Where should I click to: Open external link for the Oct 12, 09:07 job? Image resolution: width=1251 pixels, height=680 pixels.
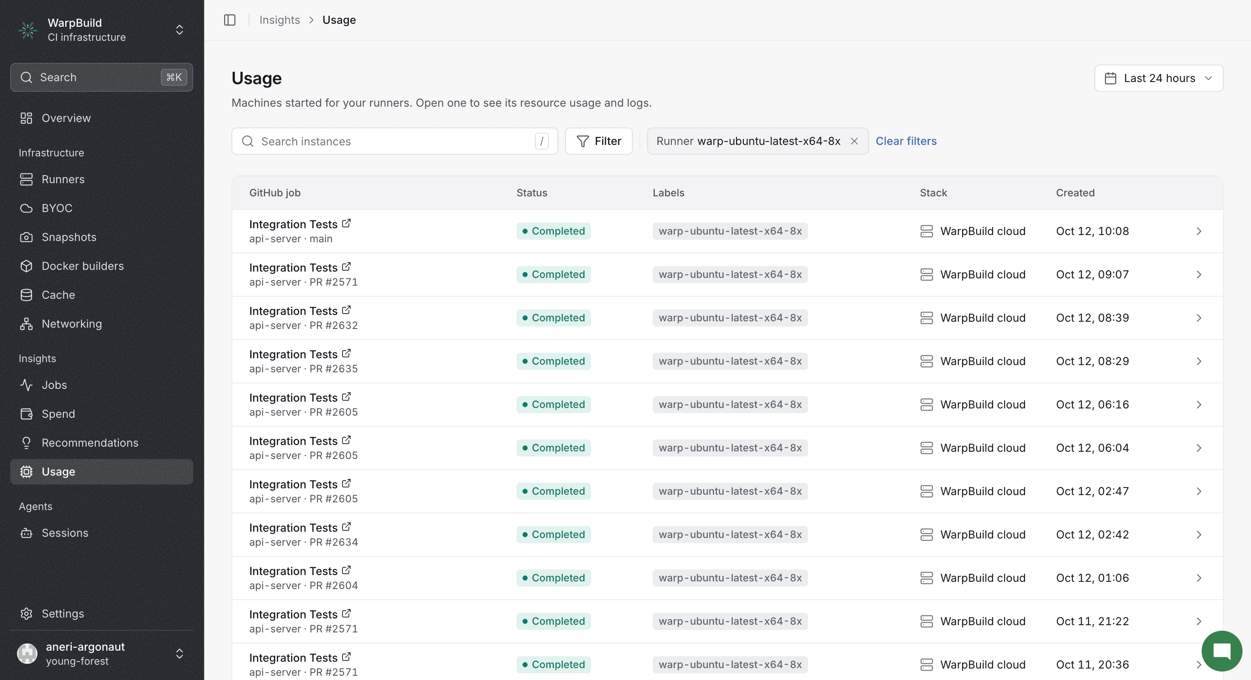(x=346, y=267)
